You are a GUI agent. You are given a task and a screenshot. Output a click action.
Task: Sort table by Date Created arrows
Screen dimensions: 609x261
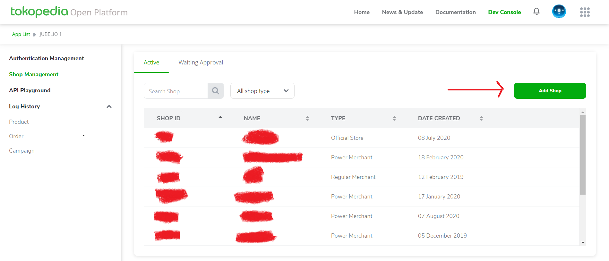pos(481,118)
